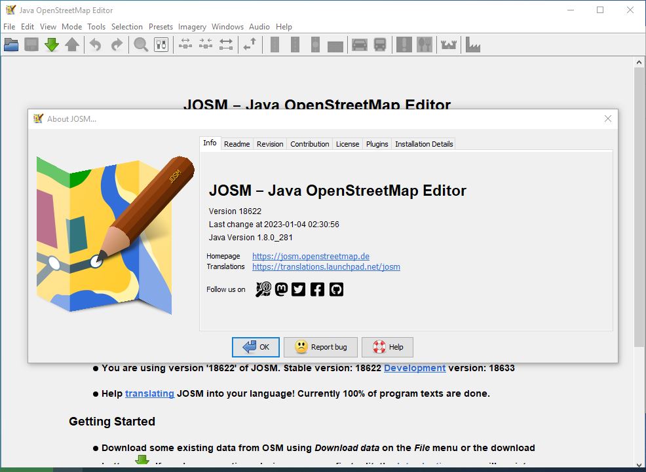Viewport: 646px width, 472px height.
Task: Click the Open file folder icon
Action: coord(11,45)
